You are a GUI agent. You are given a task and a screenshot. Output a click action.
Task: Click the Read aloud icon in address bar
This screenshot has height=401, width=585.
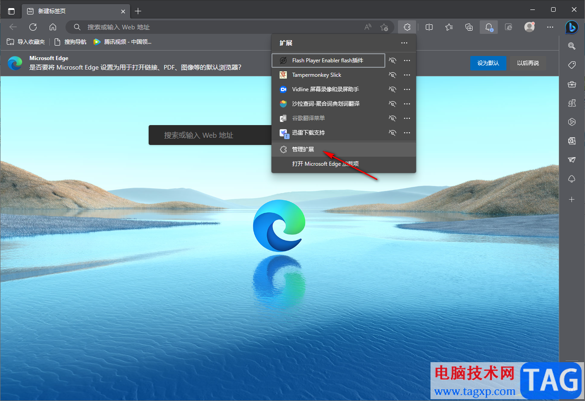(x=368, y=27)
